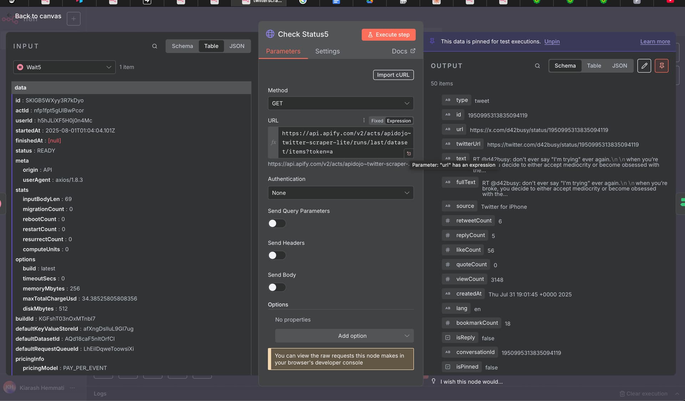Click the search icon in the INPUT panel

pos(154,46)
